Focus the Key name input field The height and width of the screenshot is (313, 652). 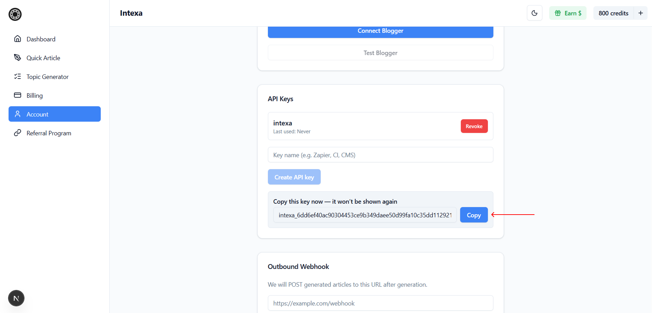pos(380,155)
